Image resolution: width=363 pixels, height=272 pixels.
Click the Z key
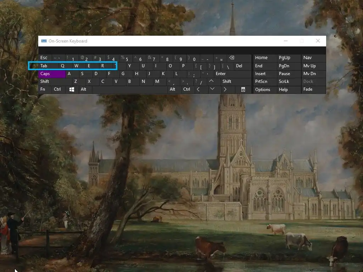79,81
